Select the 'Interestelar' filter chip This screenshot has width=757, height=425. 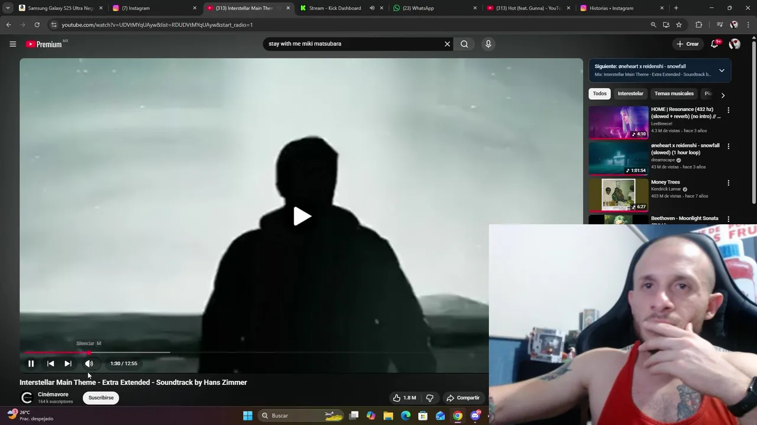[x=630, y=94]
